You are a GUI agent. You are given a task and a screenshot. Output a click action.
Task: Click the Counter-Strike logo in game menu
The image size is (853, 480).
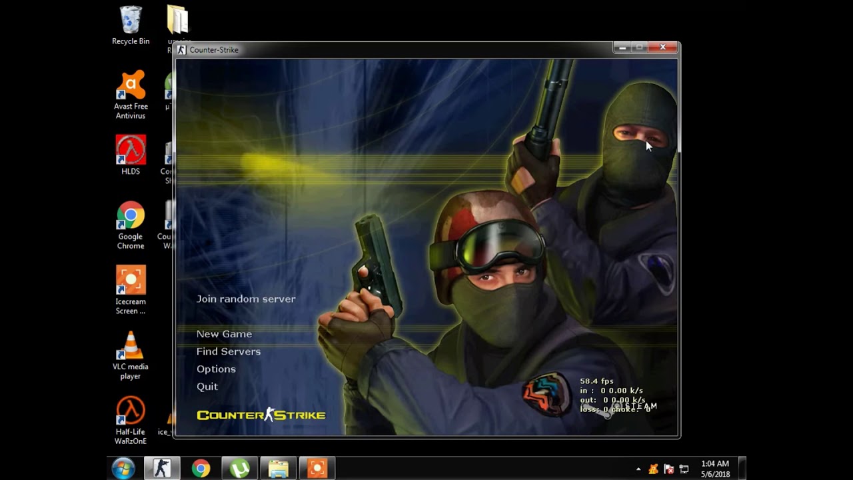(261, 415)
